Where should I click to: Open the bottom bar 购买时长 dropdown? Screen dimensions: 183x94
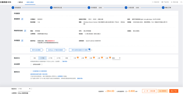24,89
